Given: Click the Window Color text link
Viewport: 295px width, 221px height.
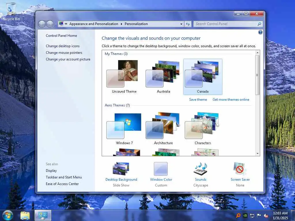Looking at the screenshot, I should (x=161, y=180).
